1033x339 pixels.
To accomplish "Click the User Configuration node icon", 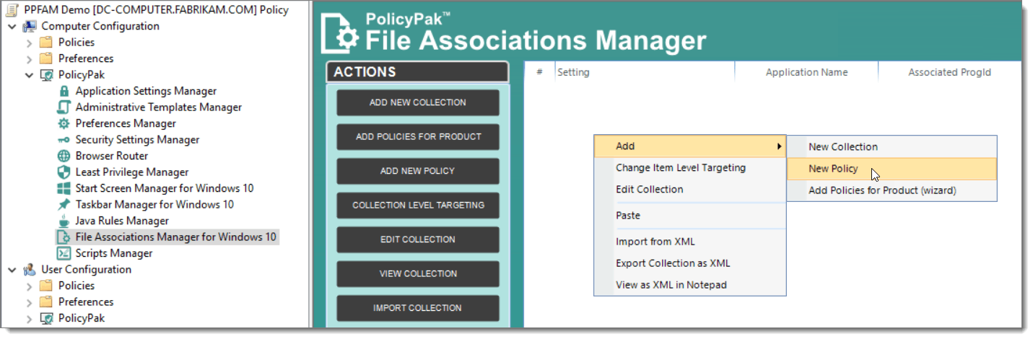I will coord(30,270).
